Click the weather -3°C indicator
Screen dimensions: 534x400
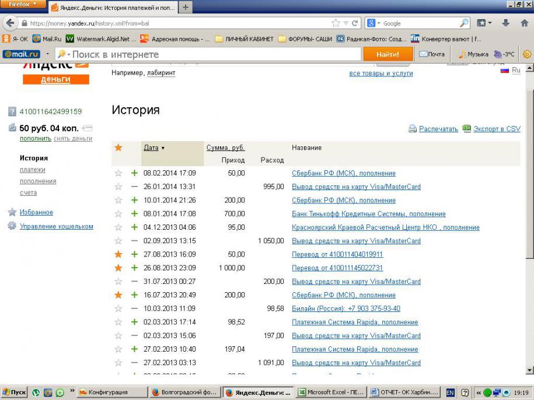(504, 54)
